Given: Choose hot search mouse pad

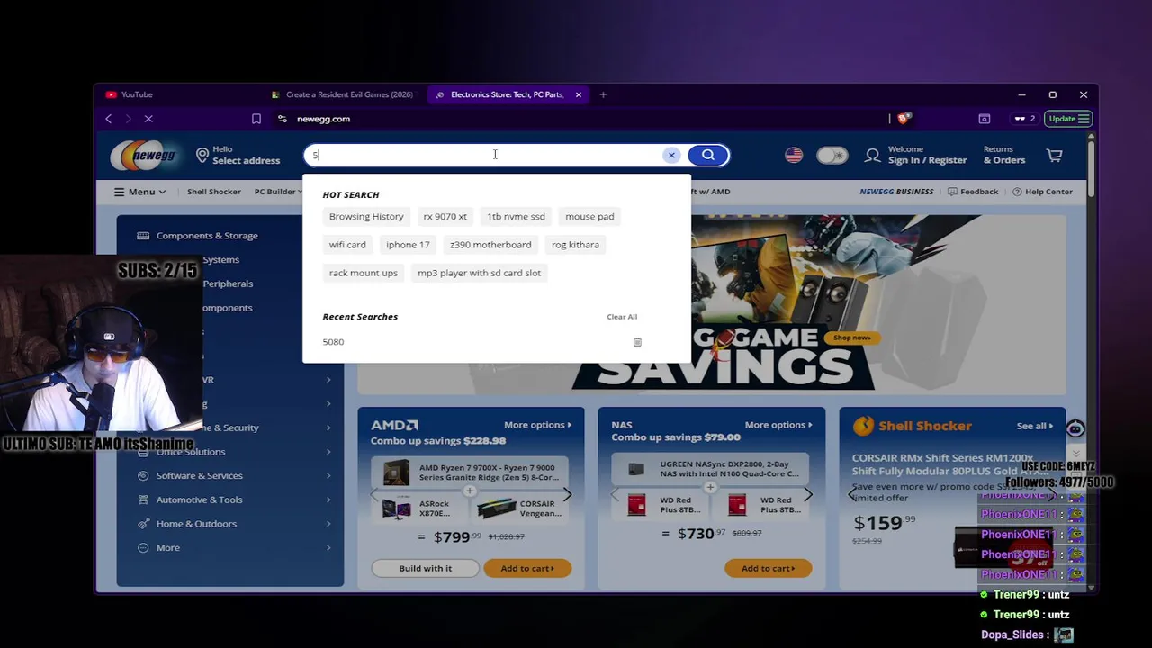Looking at the screenshot, I should click(x=589, y=216).
